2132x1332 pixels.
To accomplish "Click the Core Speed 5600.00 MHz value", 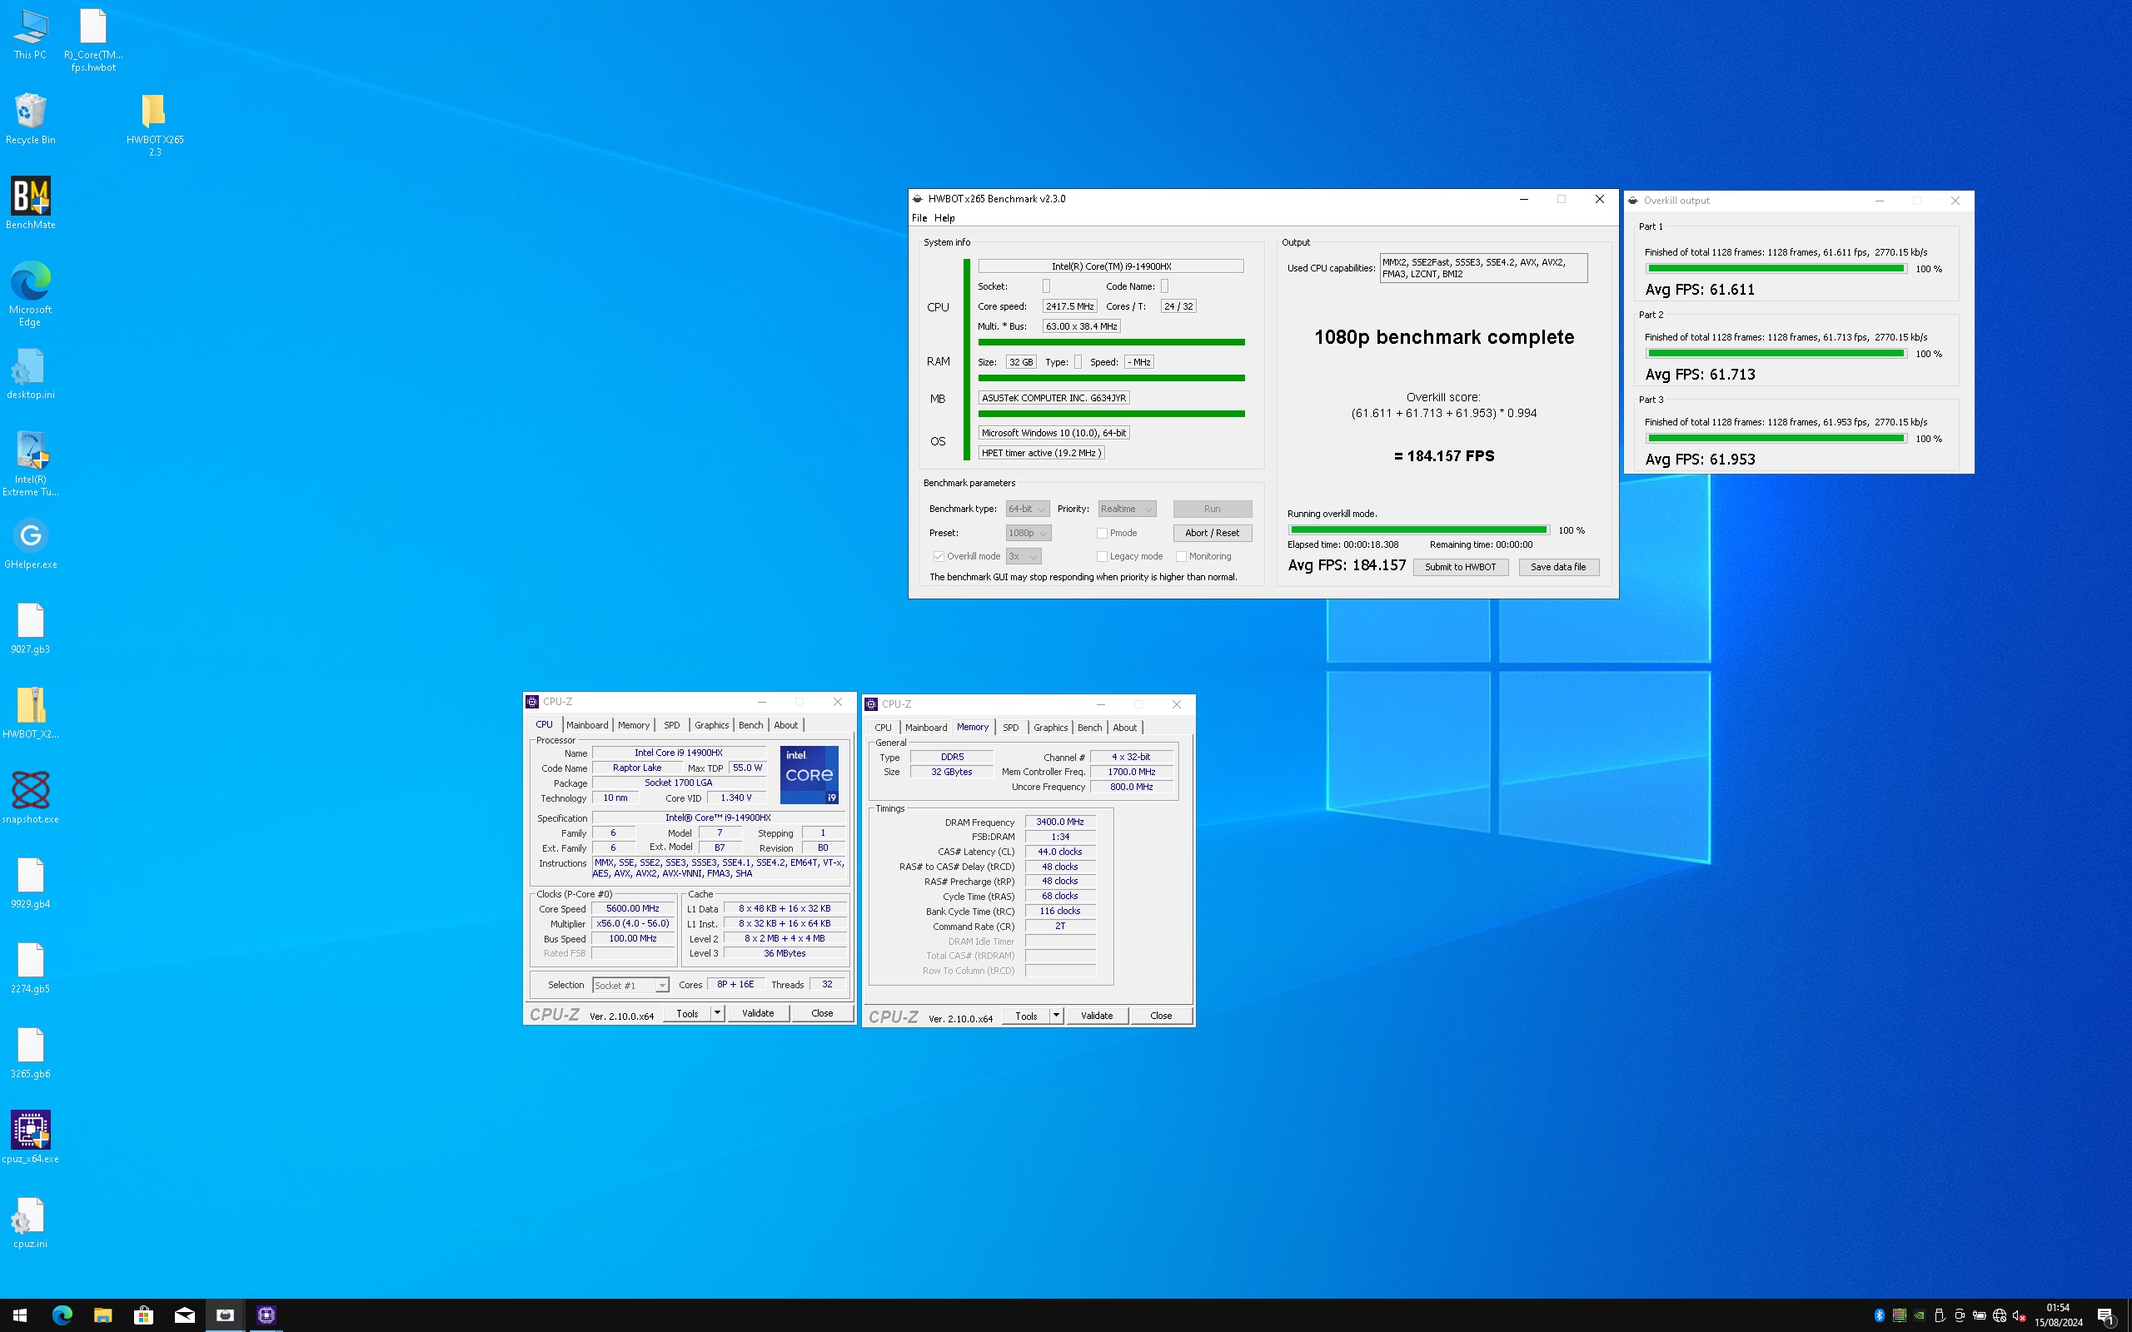I will (x=633, y=908).
